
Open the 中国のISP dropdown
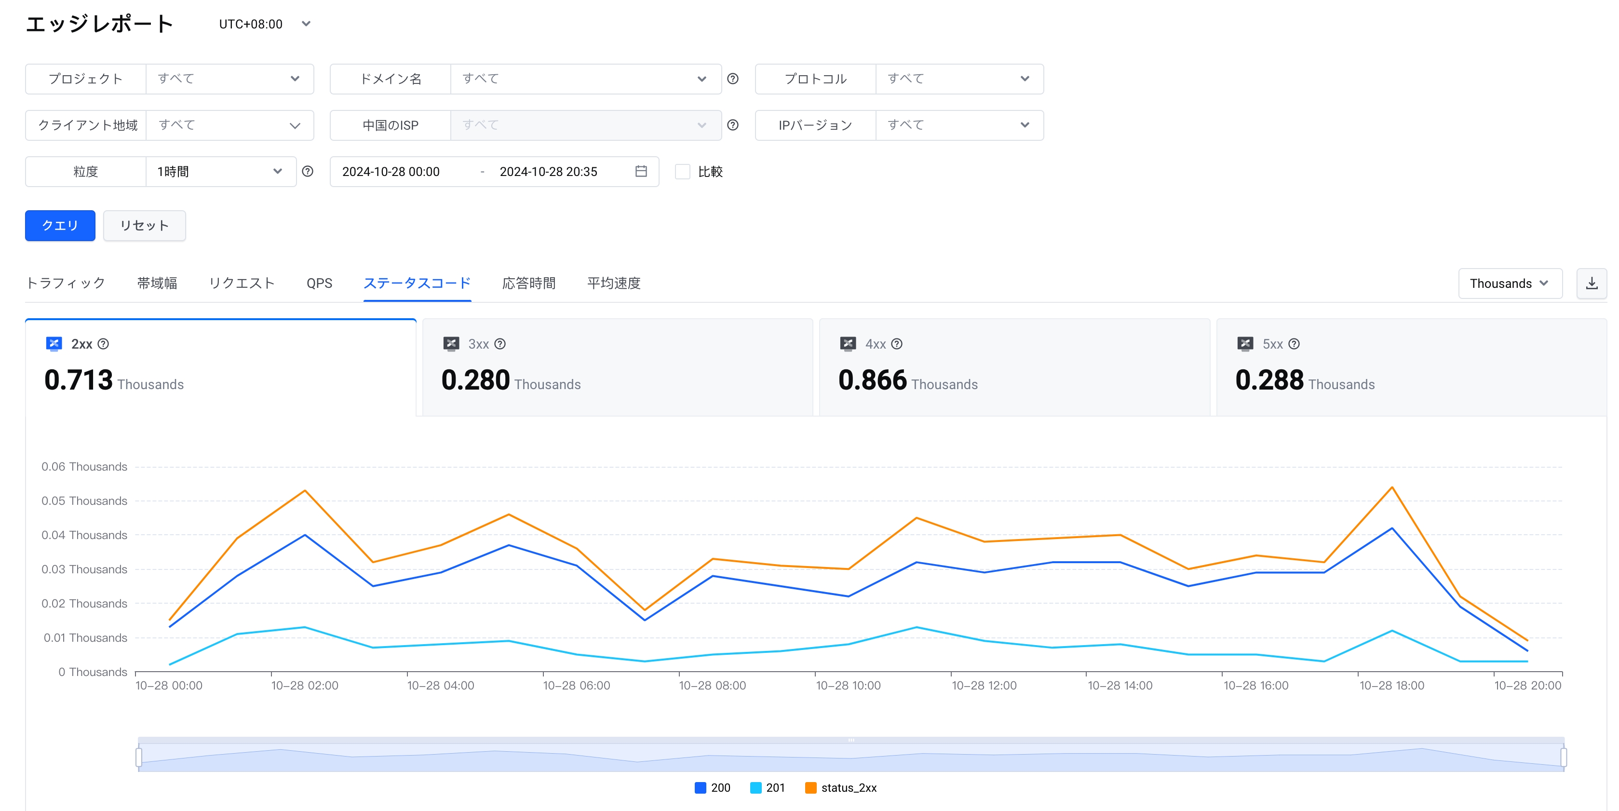click(586, 125)
